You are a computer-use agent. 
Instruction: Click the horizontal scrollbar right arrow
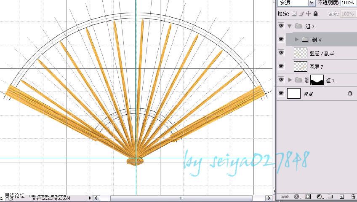(x=269, y=198)
